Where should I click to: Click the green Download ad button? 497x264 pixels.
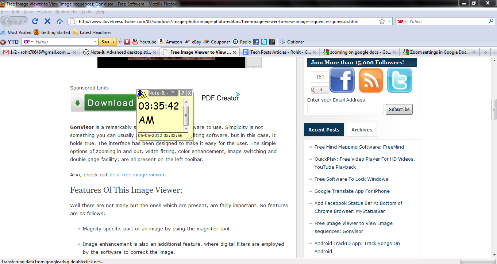point(103,103)
